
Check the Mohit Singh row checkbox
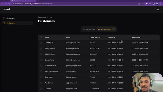coord(41,43)
